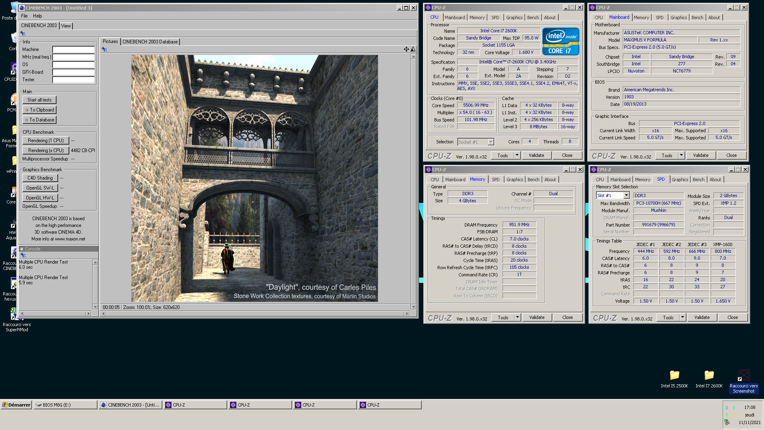
Task: Switch to BIOS M8G (E:) taskbar item
Action: point(66,405)
